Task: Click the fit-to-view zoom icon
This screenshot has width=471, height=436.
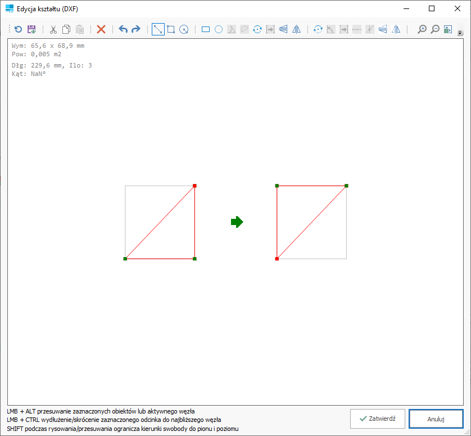Action: (x=448, y=29)
